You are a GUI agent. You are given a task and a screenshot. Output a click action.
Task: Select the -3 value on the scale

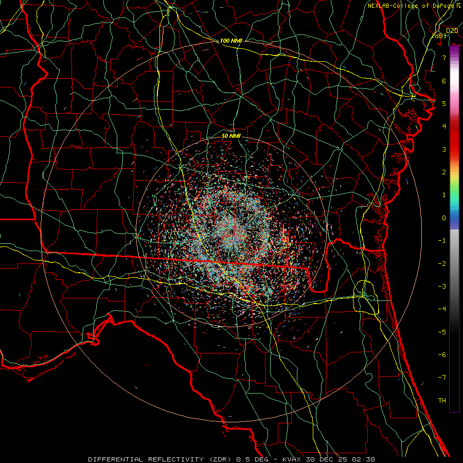point(442,287)
